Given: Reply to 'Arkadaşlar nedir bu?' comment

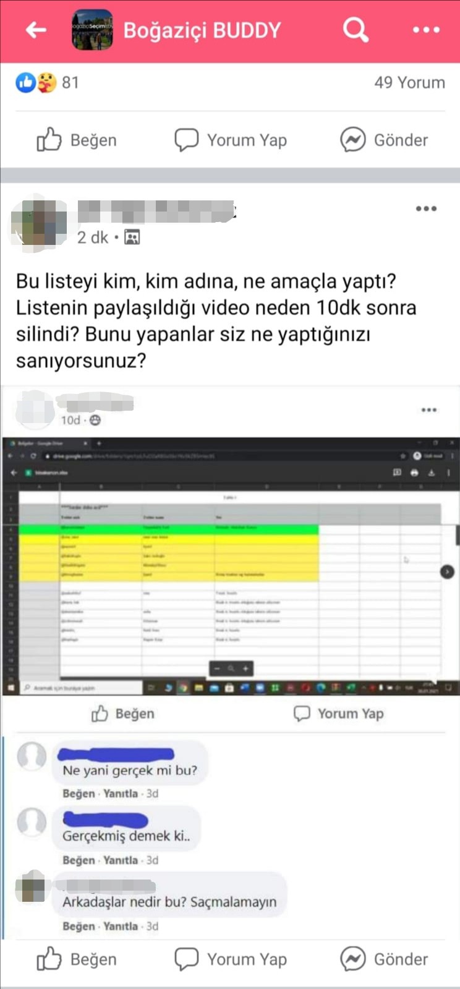Looking at the screenshot, I should tap(121, 927).
